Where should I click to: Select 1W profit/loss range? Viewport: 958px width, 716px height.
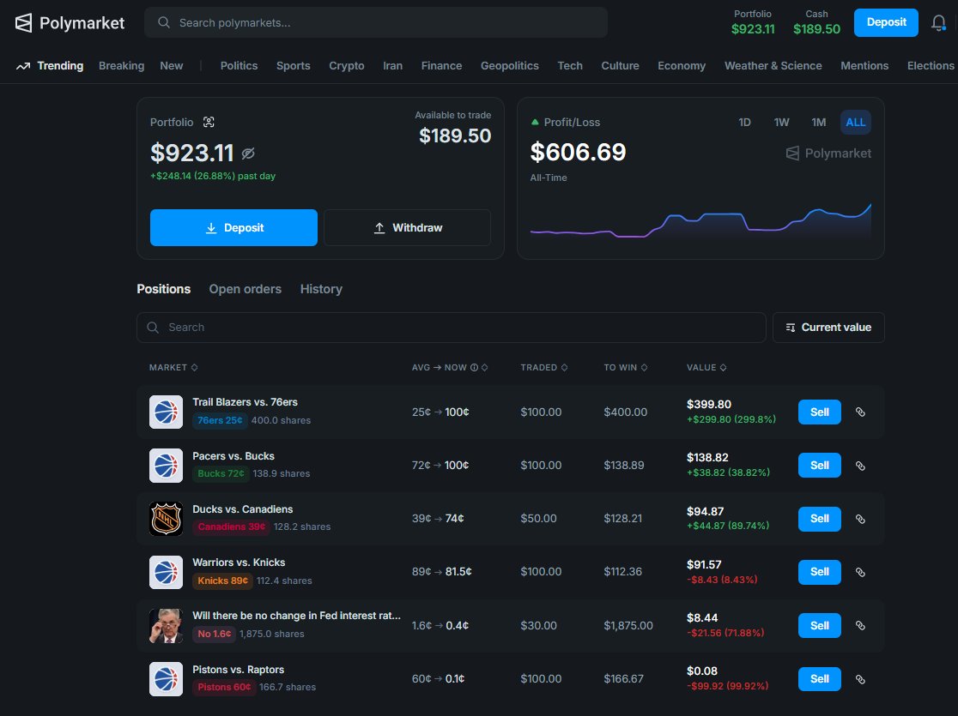tap(781, 122)
